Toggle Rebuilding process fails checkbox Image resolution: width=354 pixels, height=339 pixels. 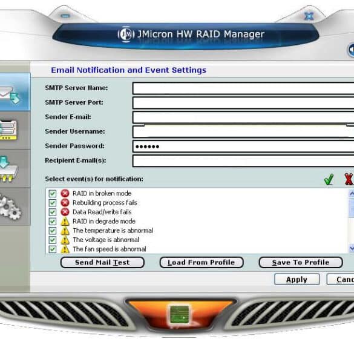(x=53, y=203)
